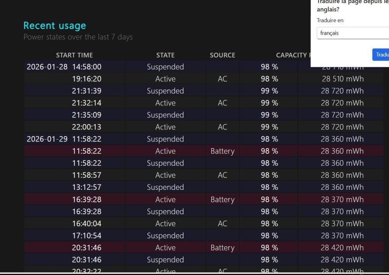
Task: Click the SOURCE column header
Action: [223, 55]
